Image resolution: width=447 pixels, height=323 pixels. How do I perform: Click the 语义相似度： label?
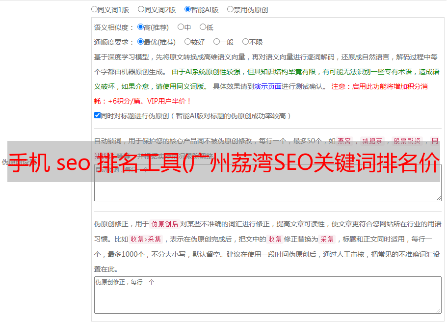(x=114, y=27)
